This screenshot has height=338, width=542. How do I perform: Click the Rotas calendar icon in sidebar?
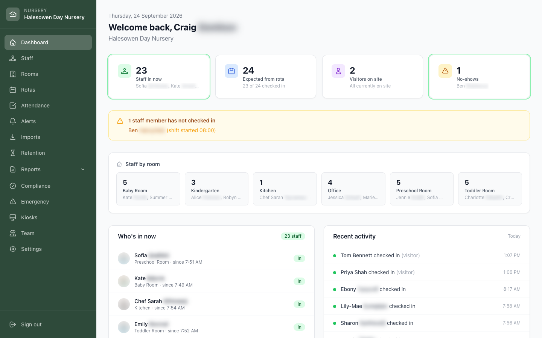[x=13, y=90]
